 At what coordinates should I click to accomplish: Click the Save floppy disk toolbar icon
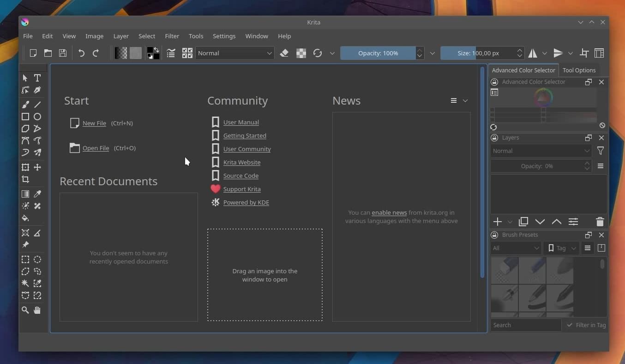63,53
